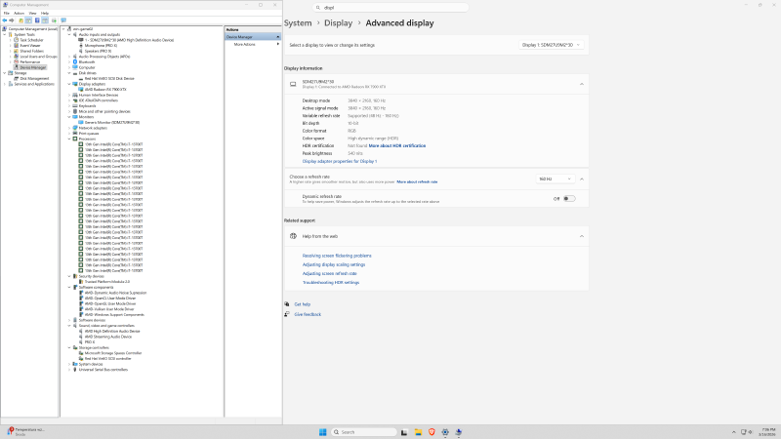Expand Network adapters category
The width and height of the screenshot is (781, 439).
(69, 128)
